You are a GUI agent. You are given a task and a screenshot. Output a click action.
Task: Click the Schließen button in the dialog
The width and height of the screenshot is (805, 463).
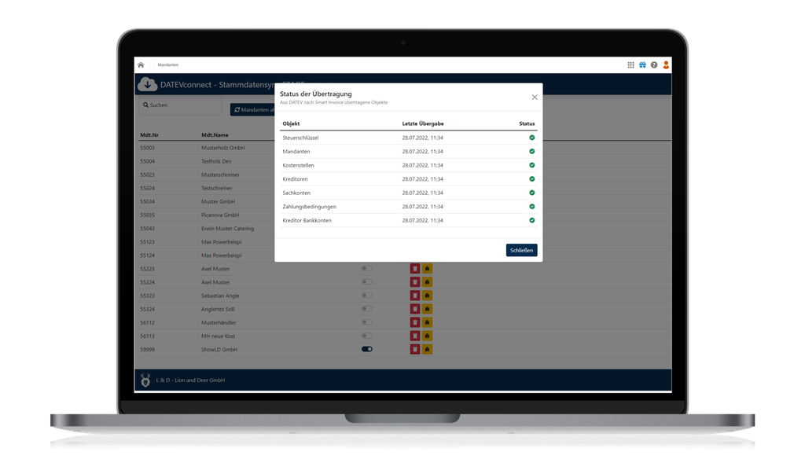pos(522,250)
